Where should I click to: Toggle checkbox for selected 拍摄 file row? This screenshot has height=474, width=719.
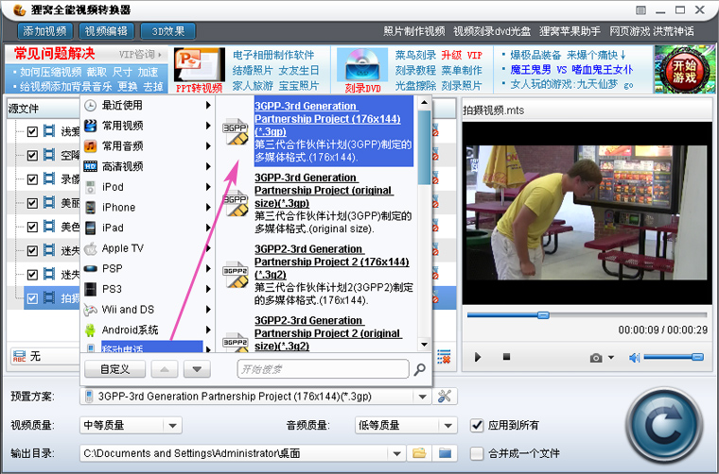[32, 298]
